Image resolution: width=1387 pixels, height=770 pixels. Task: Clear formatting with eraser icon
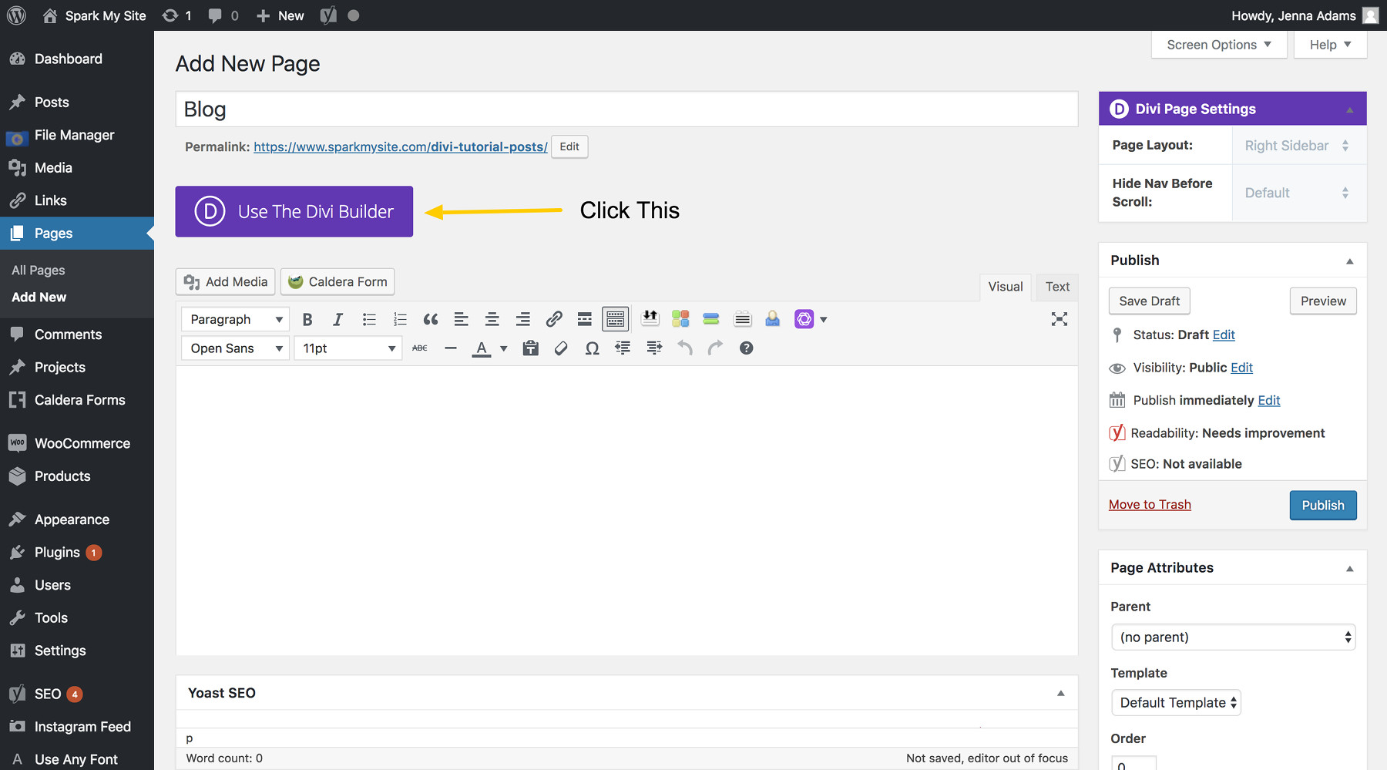click(x=562, y=348)
